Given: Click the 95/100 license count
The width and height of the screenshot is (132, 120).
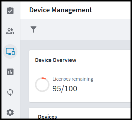Looking at the screenshot, I should click(x=65, y=89).
